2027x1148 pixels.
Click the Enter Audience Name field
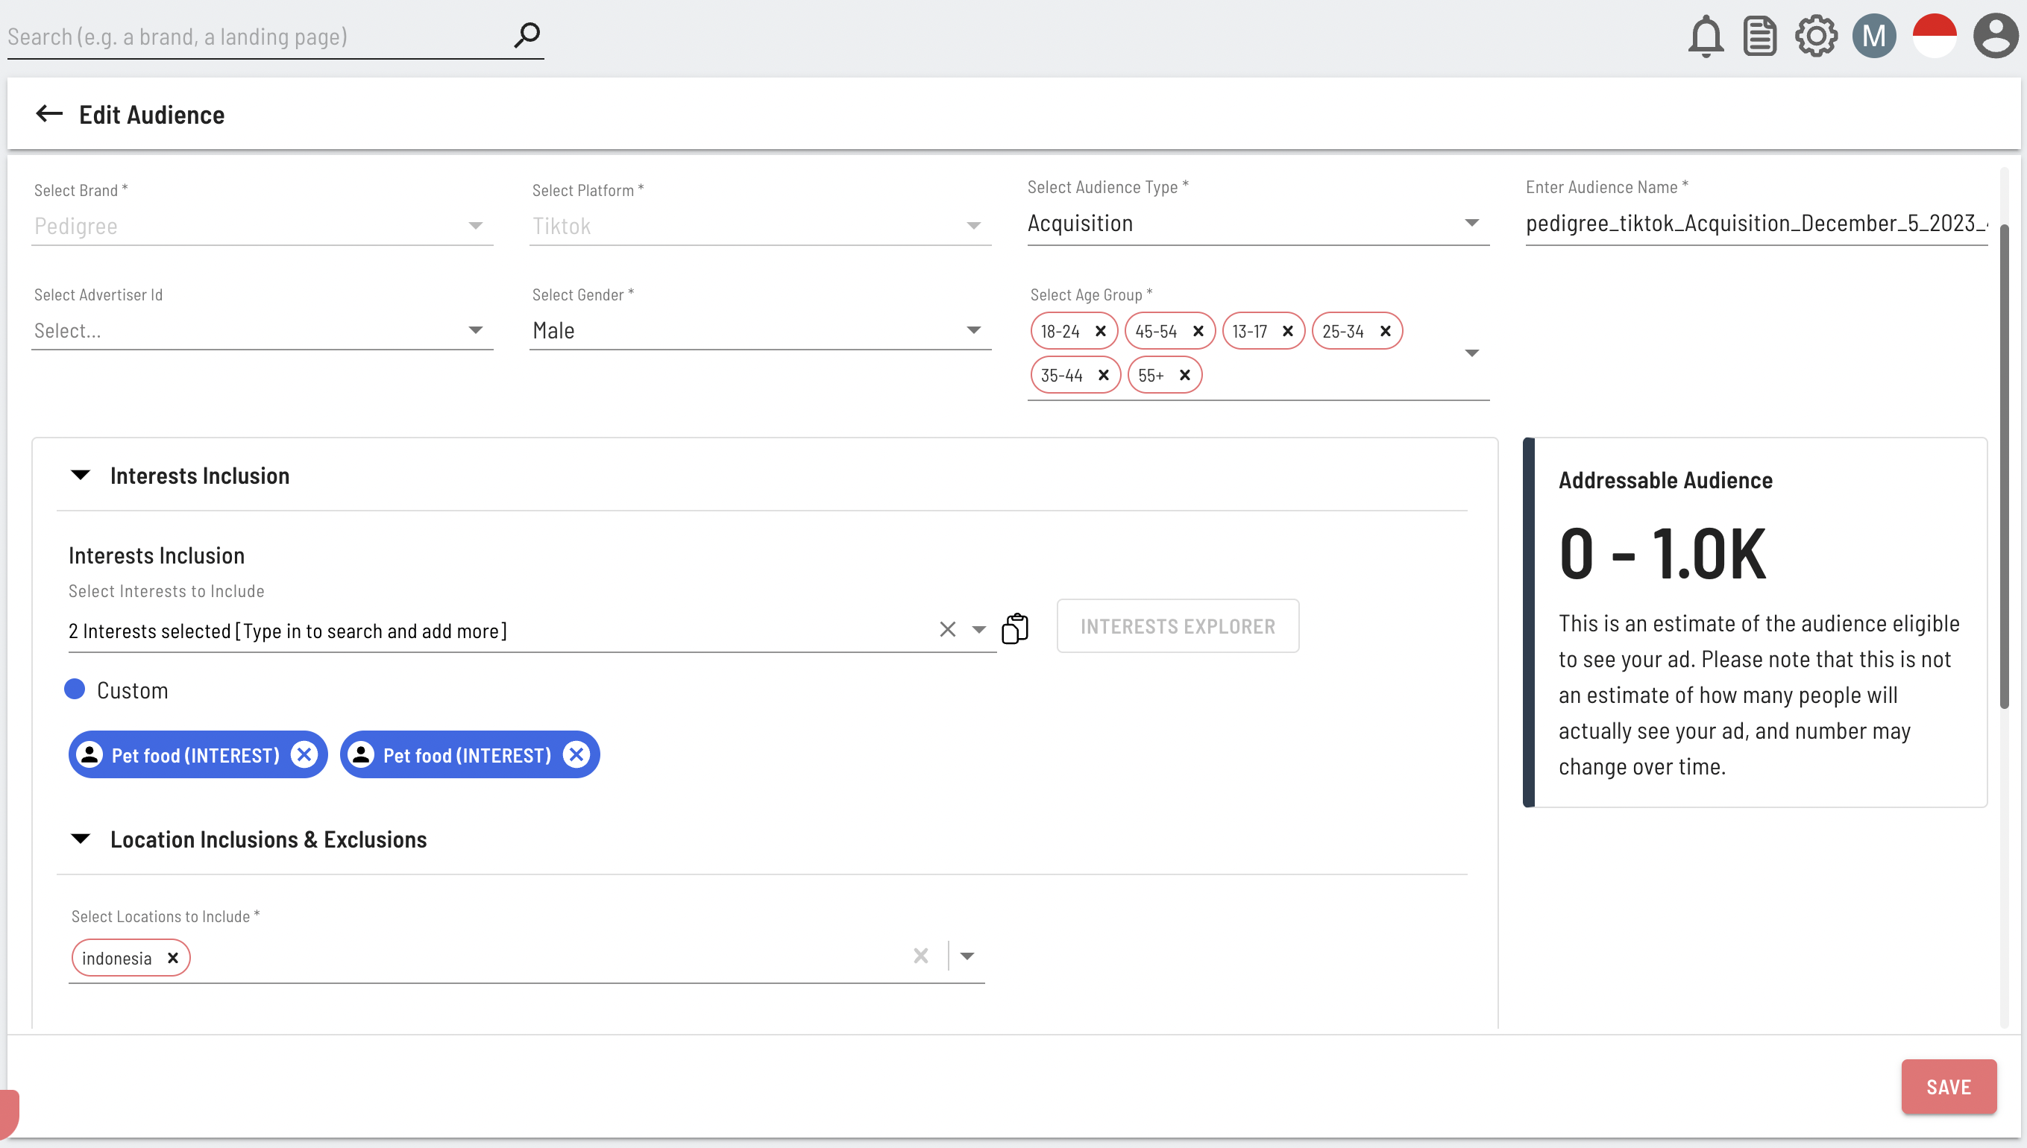[1755, 224]
